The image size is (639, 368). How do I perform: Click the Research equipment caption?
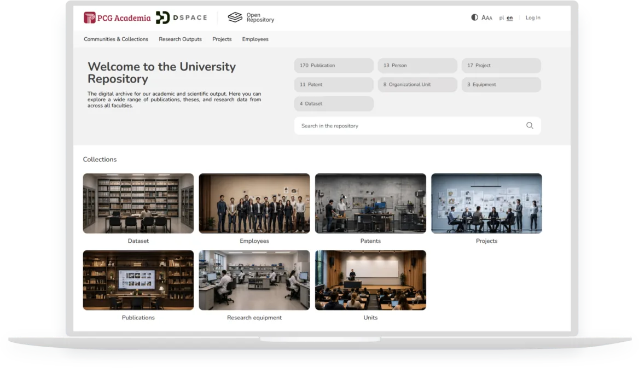tap(254, 318)
